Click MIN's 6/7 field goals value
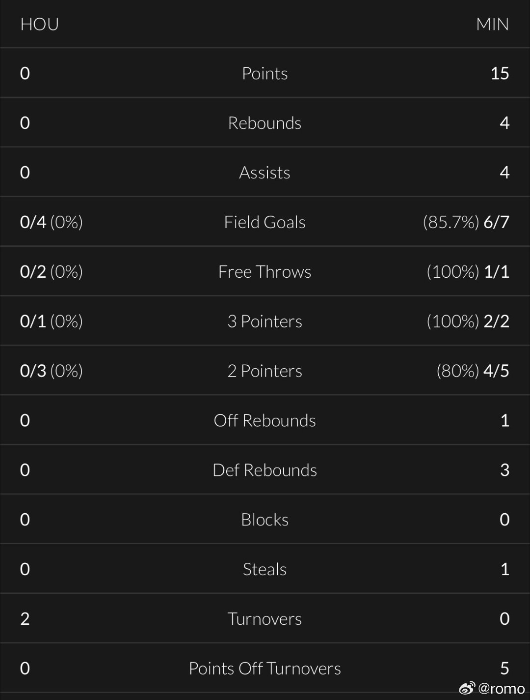 click(496, 222)
